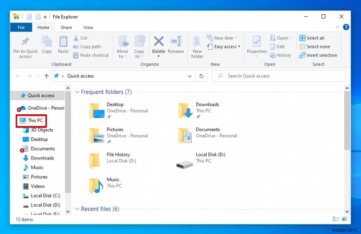Select Local Disk (C:) in the sidebar
The image size is (361, 234).
(41, 196)
